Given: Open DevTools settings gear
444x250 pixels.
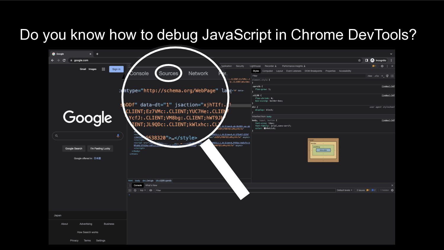Looking at the screenshot, I should coord(382,66).
